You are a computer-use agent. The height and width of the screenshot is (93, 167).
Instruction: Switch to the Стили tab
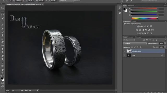134,21
